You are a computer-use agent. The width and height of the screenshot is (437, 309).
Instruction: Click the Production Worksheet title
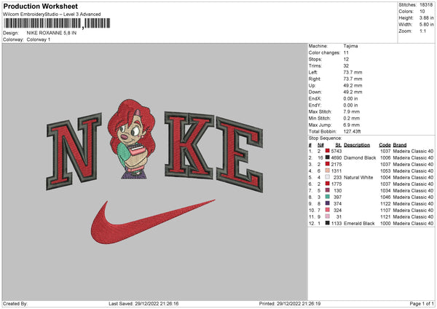click(40, 6)
